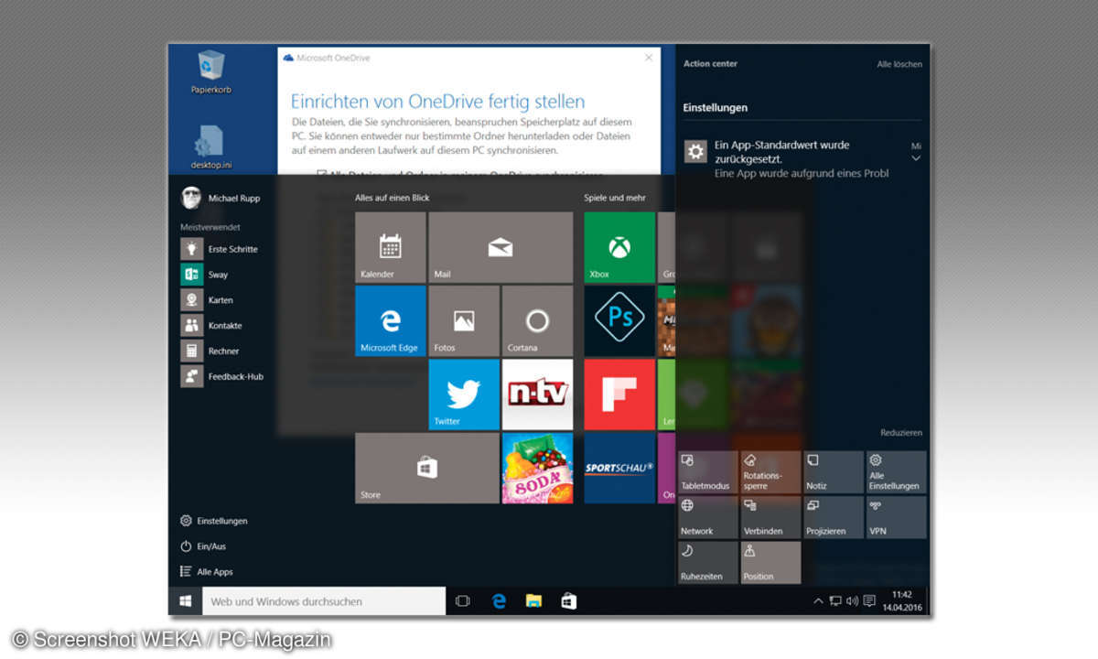Click Reduzieren to collapse quick actions
Image resolution: width=1098 pixels, height=659 pixels.
click(x=901, y=433)
